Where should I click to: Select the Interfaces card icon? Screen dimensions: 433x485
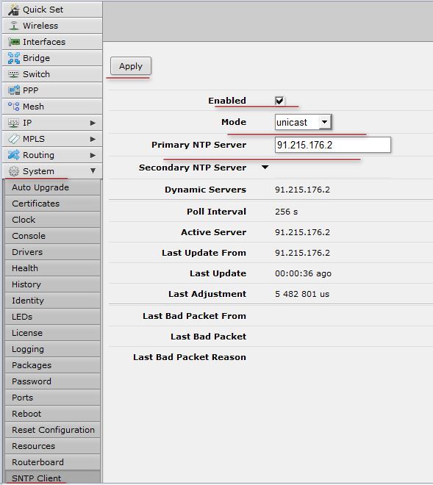tap(14, 42)
